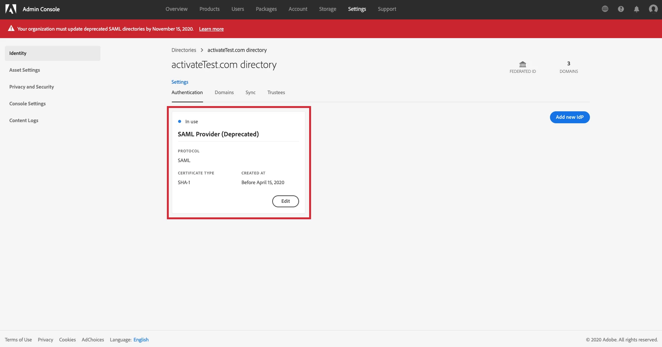
Task: Go to Products in top navigation
Action: (209, 9)
